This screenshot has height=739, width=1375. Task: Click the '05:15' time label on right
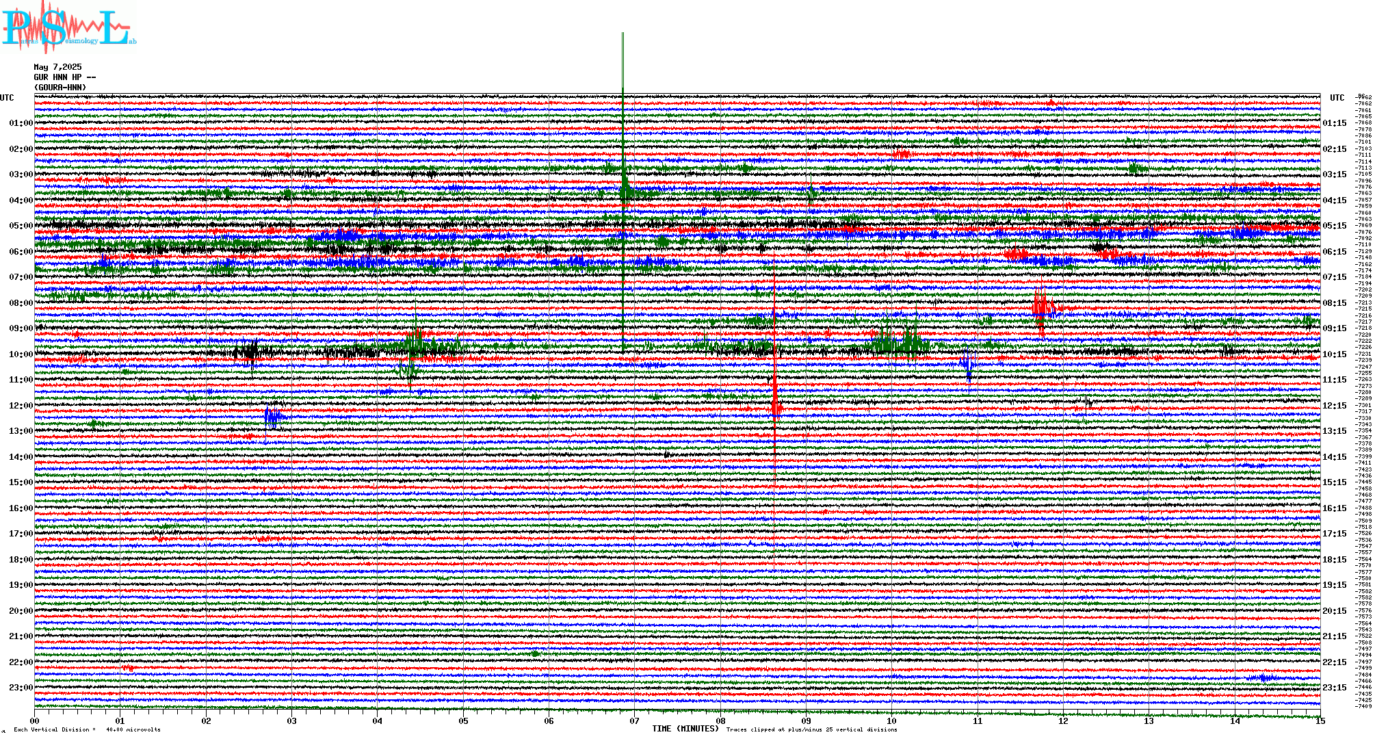[x=1335, y=226]
